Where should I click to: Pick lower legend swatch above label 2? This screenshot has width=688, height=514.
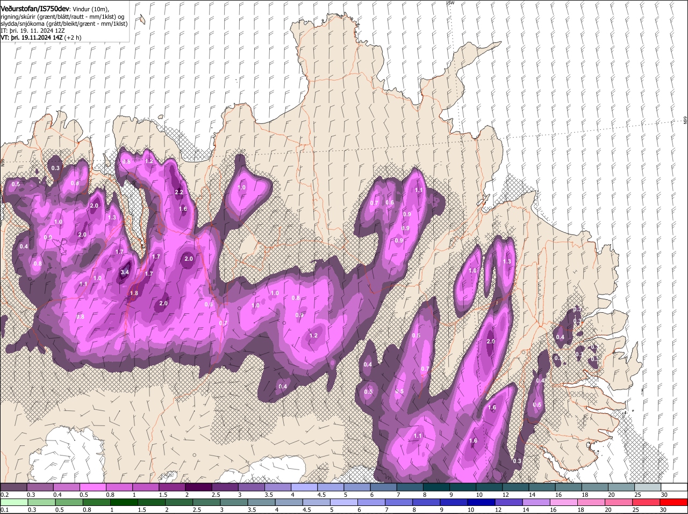tap(179, 502)
